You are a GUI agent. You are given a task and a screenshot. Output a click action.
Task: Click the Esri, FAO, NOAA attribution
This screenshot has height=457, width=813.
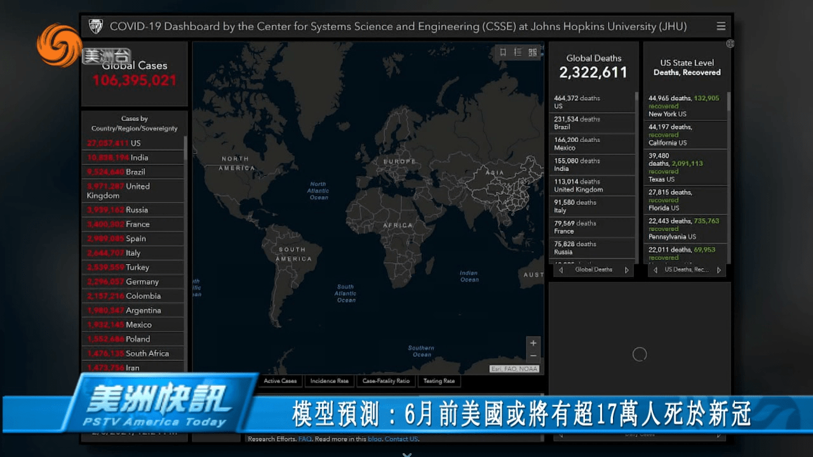[x=514, y=369]
